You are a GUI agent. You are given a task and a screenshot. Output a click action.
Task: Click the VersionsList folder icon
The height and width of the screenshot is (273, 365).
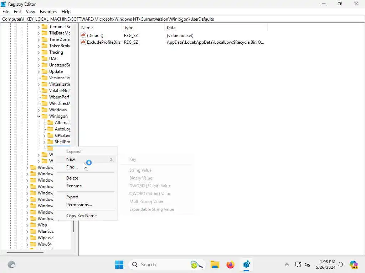[x=45, y=78]
